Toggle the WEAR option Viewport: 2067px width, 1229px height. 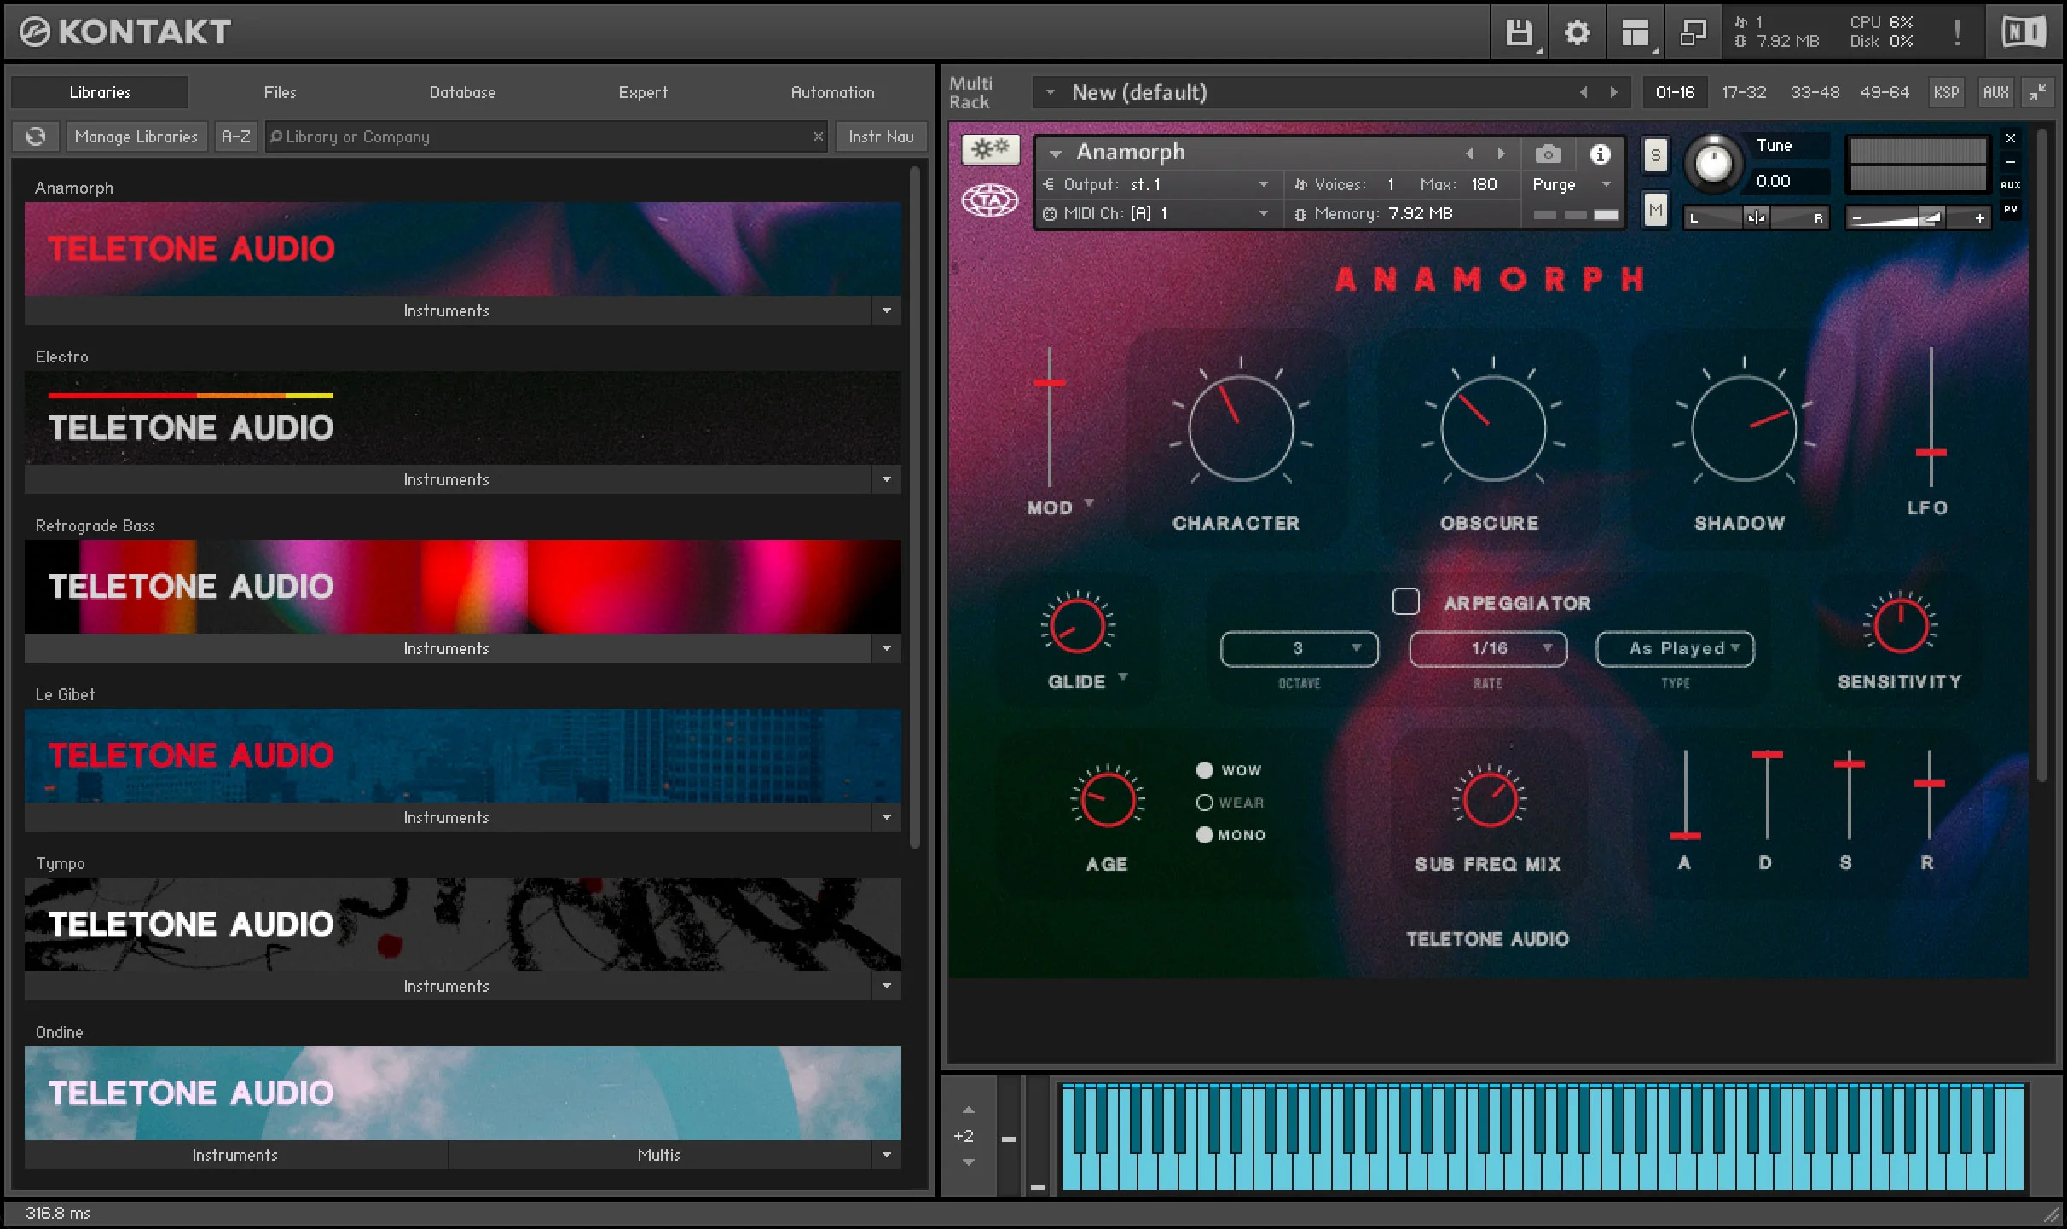[x=1204, y=803]
